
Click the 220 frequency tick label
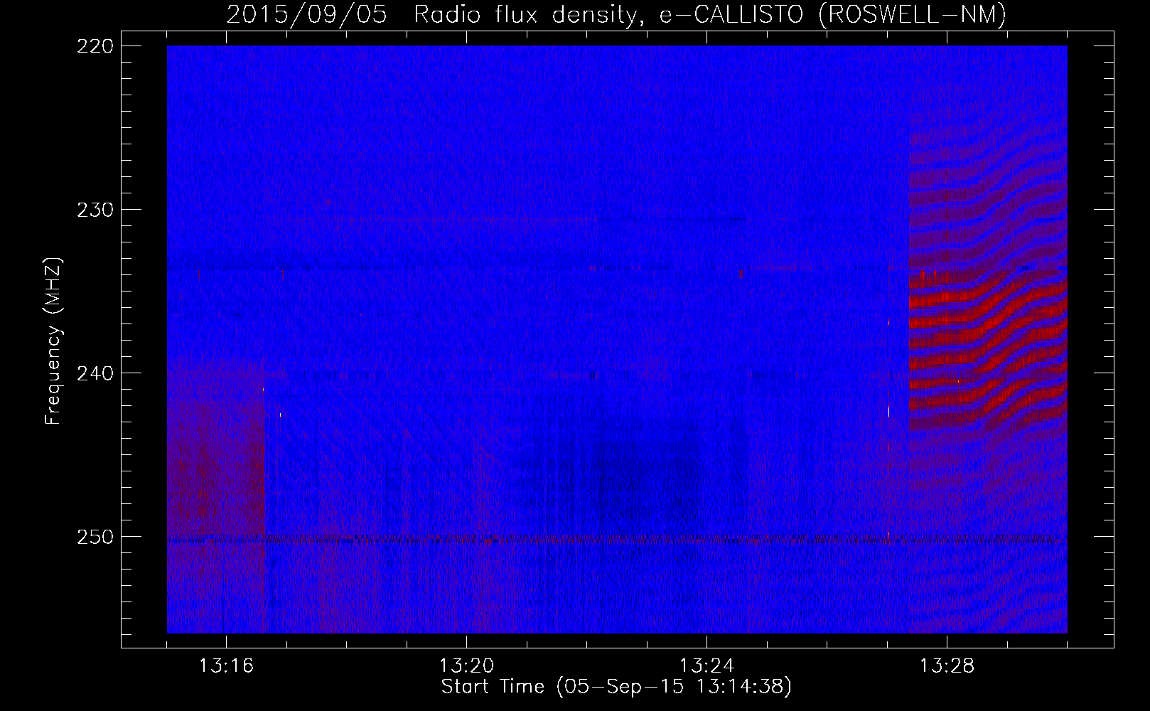(95, 46)
